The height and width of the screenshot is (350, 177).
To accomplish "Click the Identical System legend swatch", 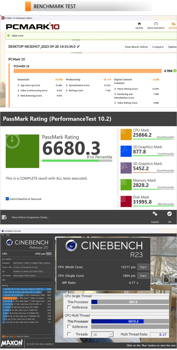I will point(15,336).
